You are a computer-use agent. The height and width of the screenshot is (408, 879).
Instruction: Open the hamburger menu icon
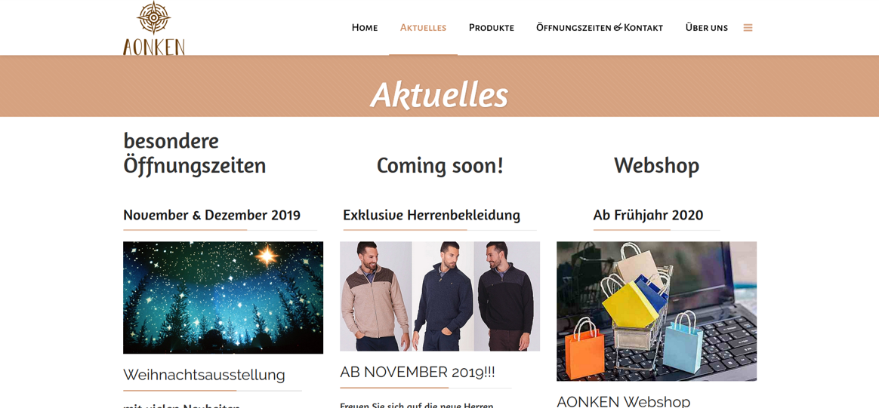(748, 27)
